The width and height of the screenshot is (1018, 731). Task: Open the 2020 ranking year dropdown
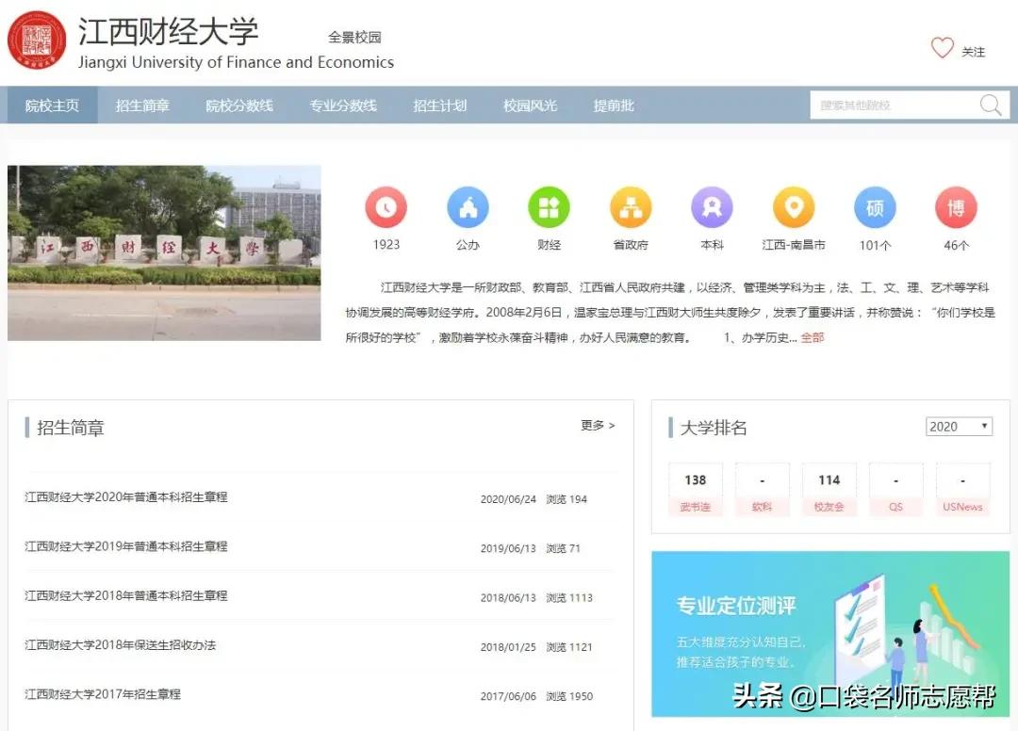(959, 426)
